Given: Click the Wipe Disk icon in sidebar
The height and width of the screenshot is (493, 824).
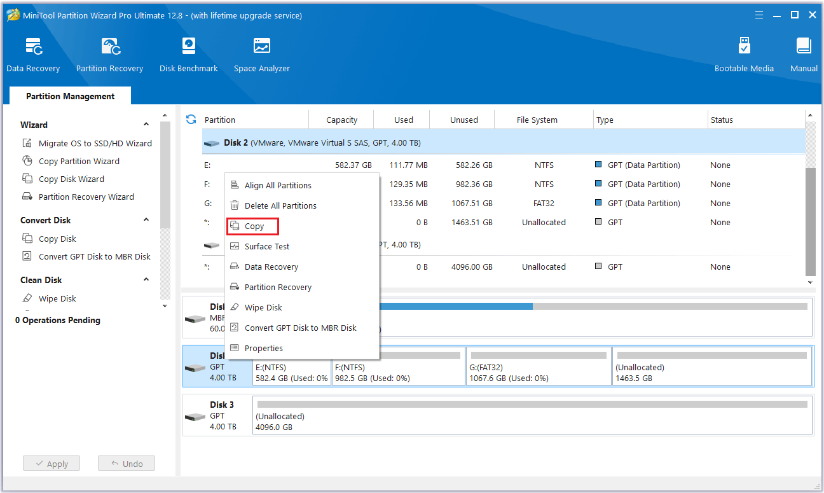Looking at the screenshot, I should pyautogui.click(x=27, y=298).
